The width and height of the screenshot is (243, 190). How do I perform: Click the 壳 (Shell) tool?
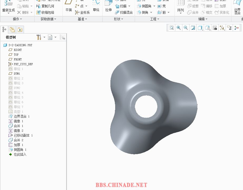click(162, 6)
